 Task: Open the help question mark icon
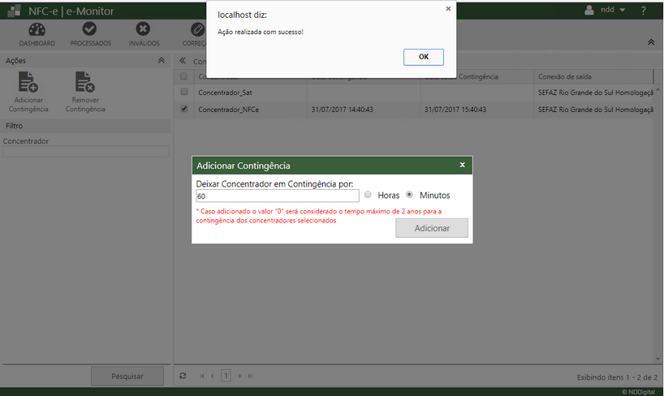[643, 11]
